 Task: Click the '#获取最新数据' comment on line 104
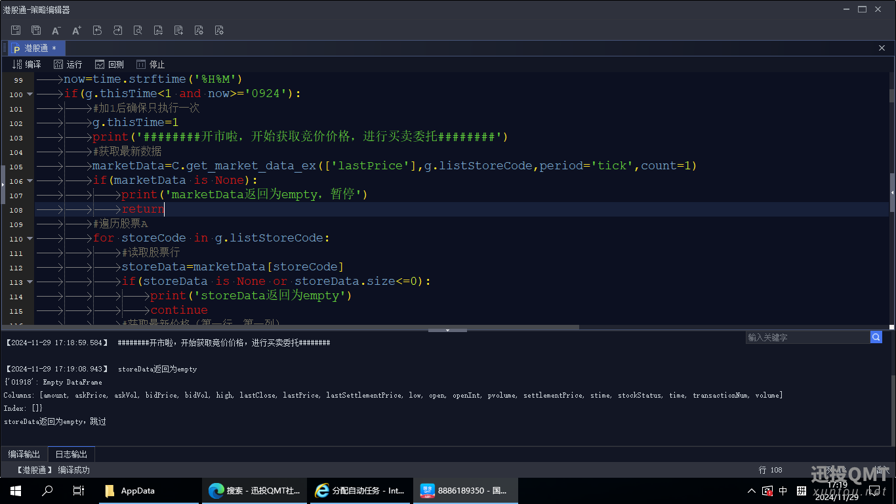point(127,152)
